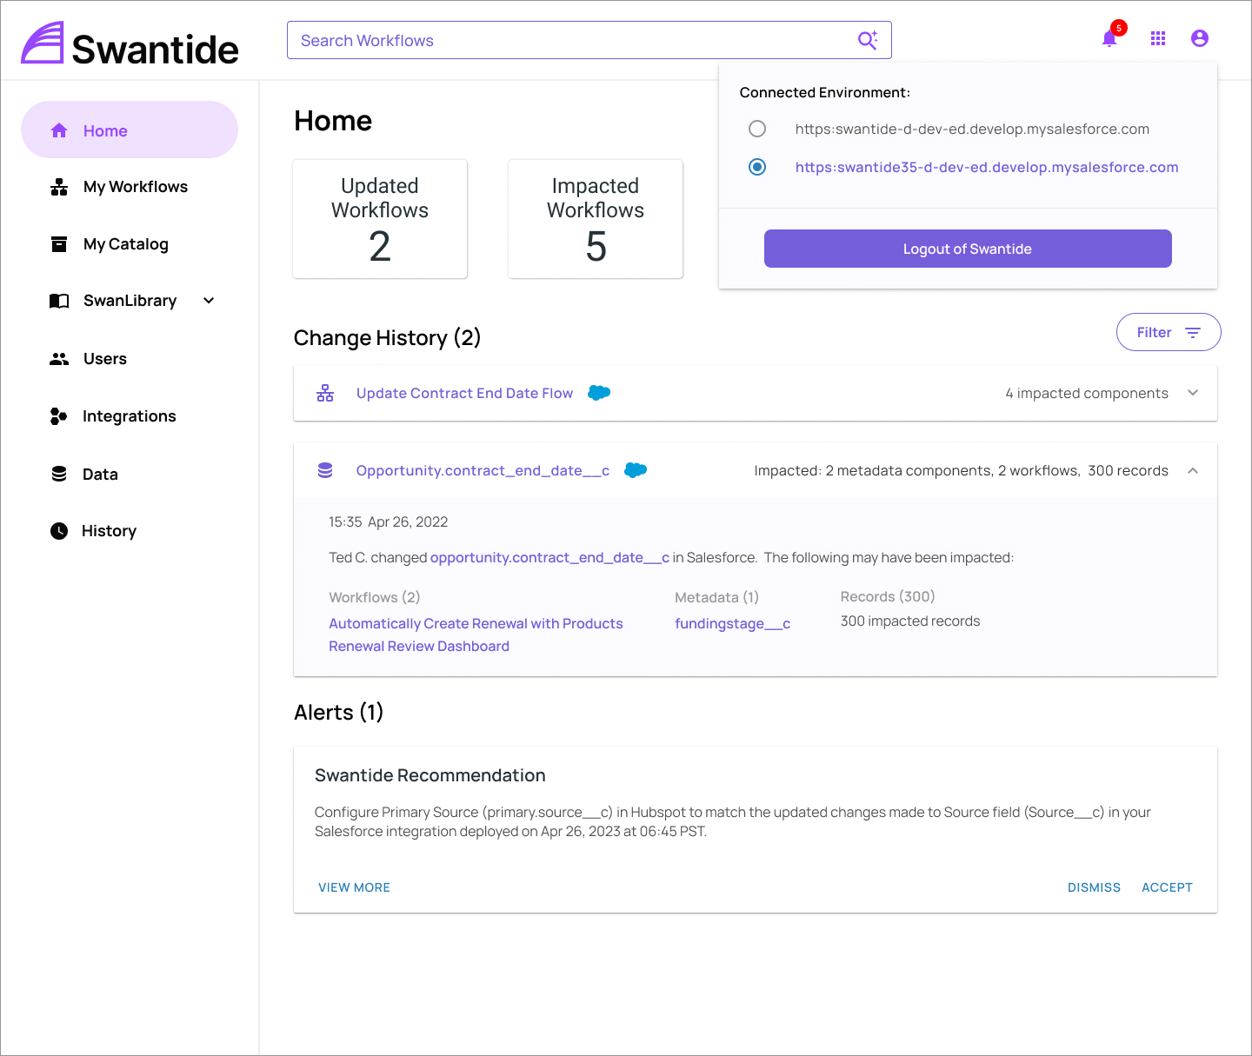Go to Home in the sidebar
Viewport: 1252px width, 1056px height.
[130, 130]
